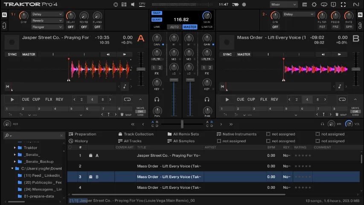
Task: Toggle the fullscreen icon in header
Action: pos(343,4)
